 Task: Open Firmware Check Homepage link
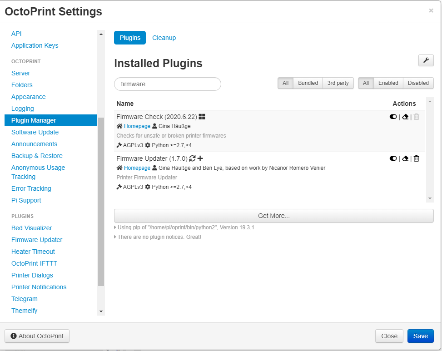[x=137, y=126]
